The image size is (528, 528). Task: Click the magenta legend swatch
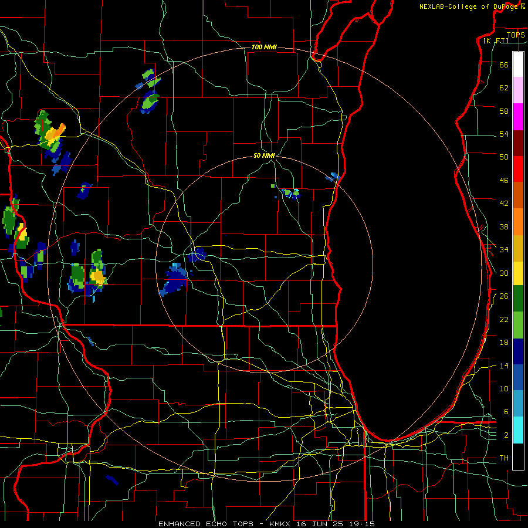(x=518, y=117)
